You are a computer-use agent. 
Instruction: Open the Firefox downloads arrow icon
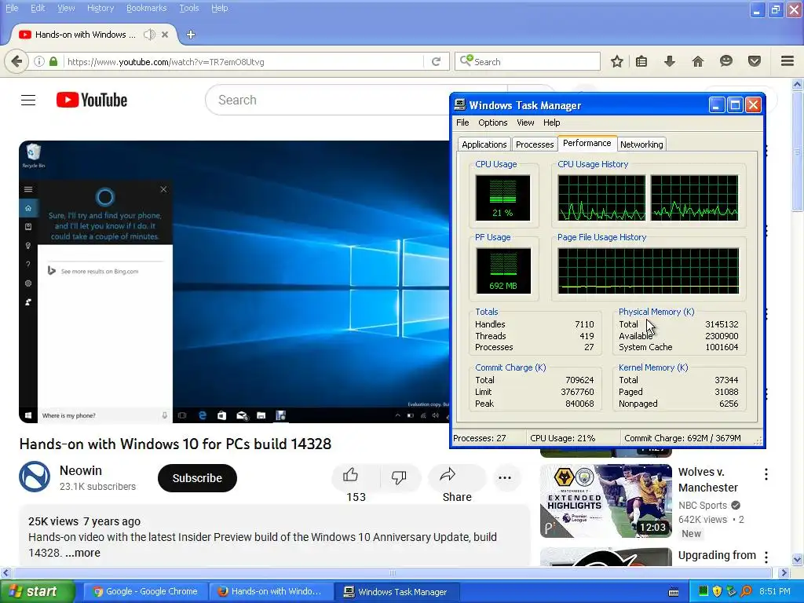670,61
